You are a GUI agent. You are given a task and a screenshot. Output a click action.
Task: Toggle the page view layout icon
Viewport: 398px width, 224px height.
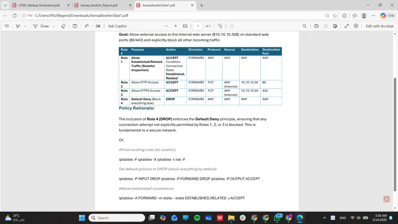click(x=231, y=26)
